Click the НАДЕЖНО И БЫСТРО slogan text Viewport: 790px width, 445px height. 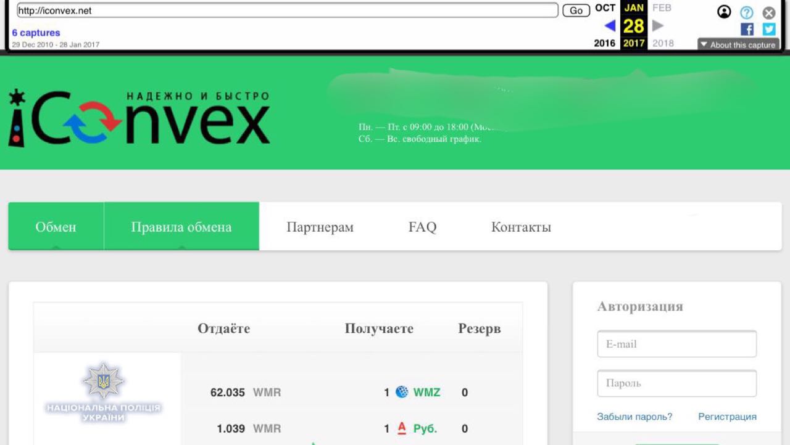pyautogui.click(x=197, y=96)
